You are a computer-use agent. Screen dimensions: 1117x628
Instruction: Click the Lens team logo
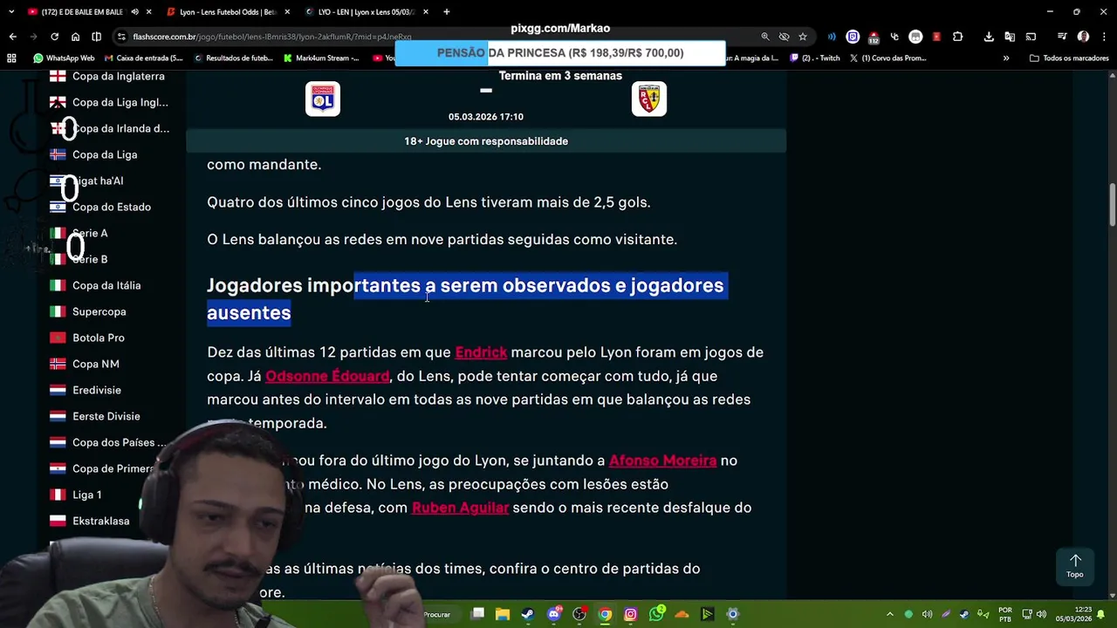coord(649,99)
